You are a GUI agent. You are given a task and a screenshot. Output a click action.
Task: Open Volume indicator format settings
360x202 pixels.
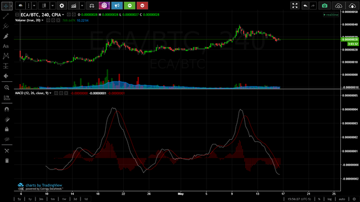[53, 20]
